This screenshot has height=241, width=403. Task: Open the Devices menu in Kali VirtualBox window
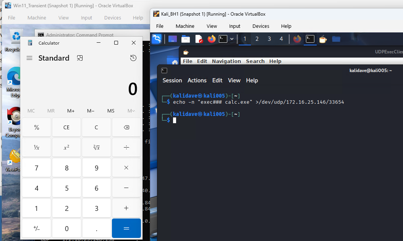[261, 26]
